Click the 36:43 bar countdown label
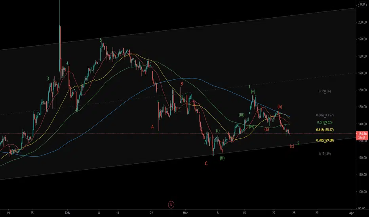 pyautogui.click(x=362, y=138)
